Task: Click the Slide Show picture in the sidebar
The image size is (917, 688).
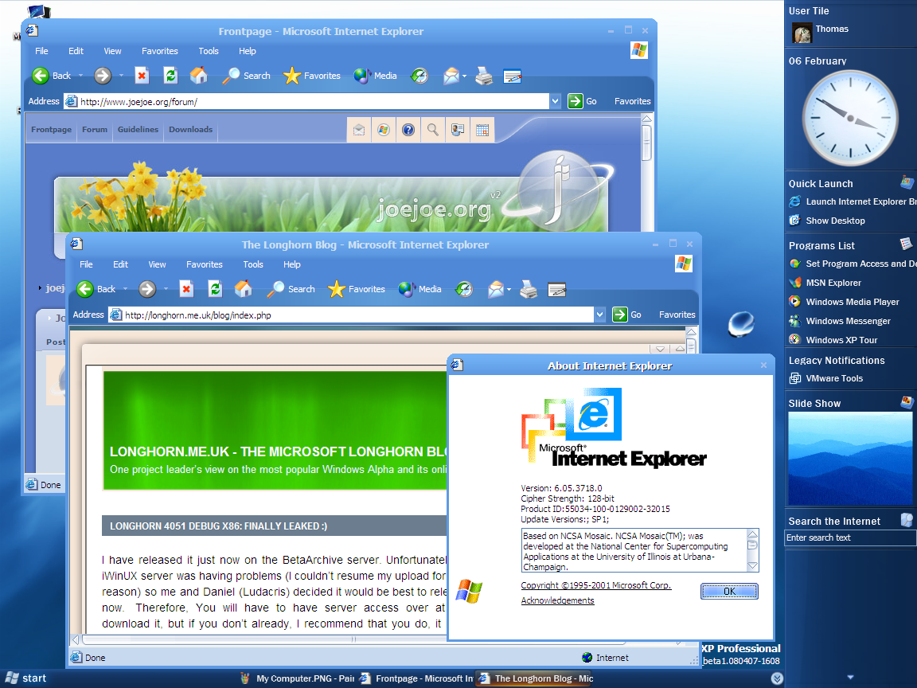Action: tap(850, 459)
